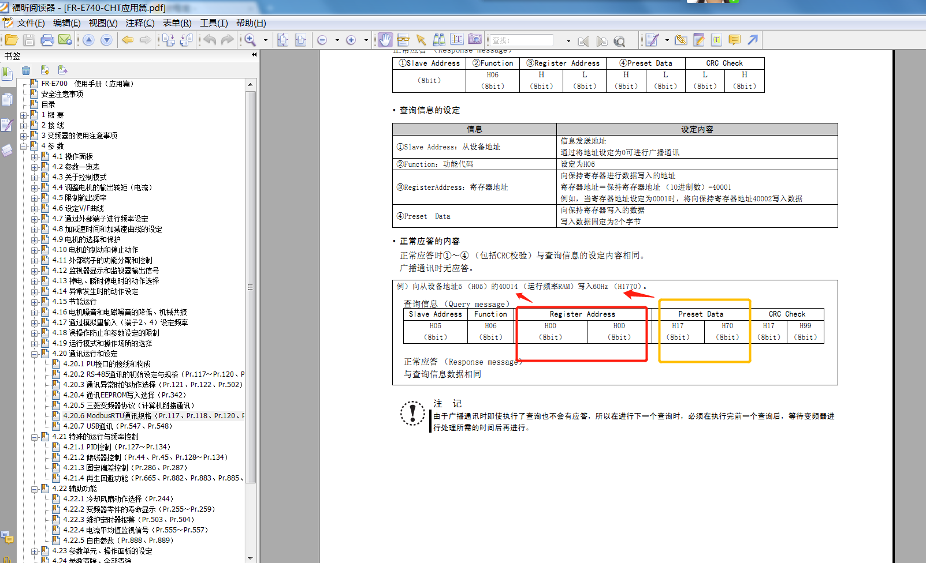
Task: Click the new bookmark icon with plus
Action: tap(44, 70)
